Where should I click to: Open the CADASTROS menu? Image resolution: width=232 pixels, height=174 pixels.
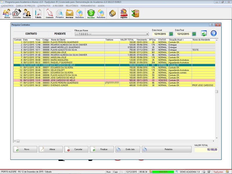(7, 6)
